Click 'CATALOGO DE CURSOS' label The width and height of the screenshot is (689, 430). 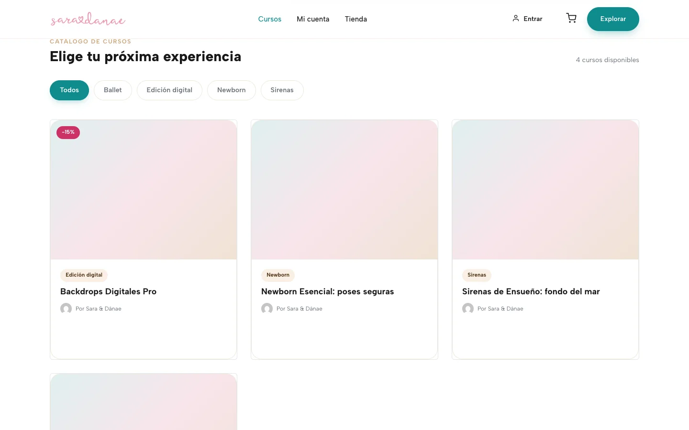[x=90, y=42]
